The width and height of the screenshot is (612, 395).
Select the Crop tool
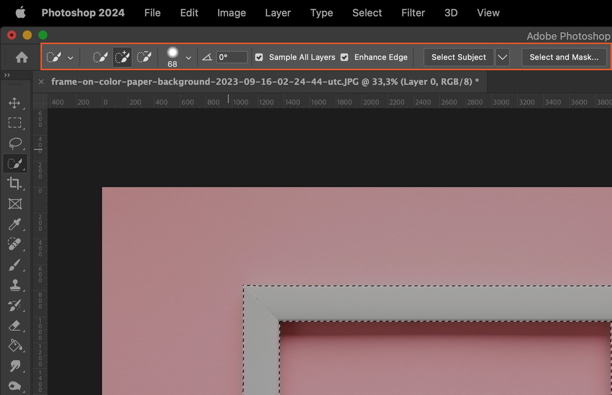point(15,183)
